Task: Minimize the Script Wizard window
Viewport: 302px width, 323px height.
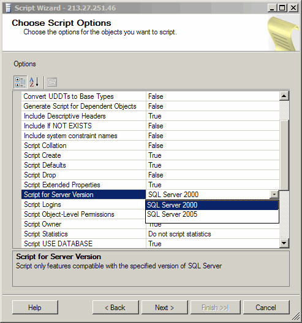Action: pos(272,8)
